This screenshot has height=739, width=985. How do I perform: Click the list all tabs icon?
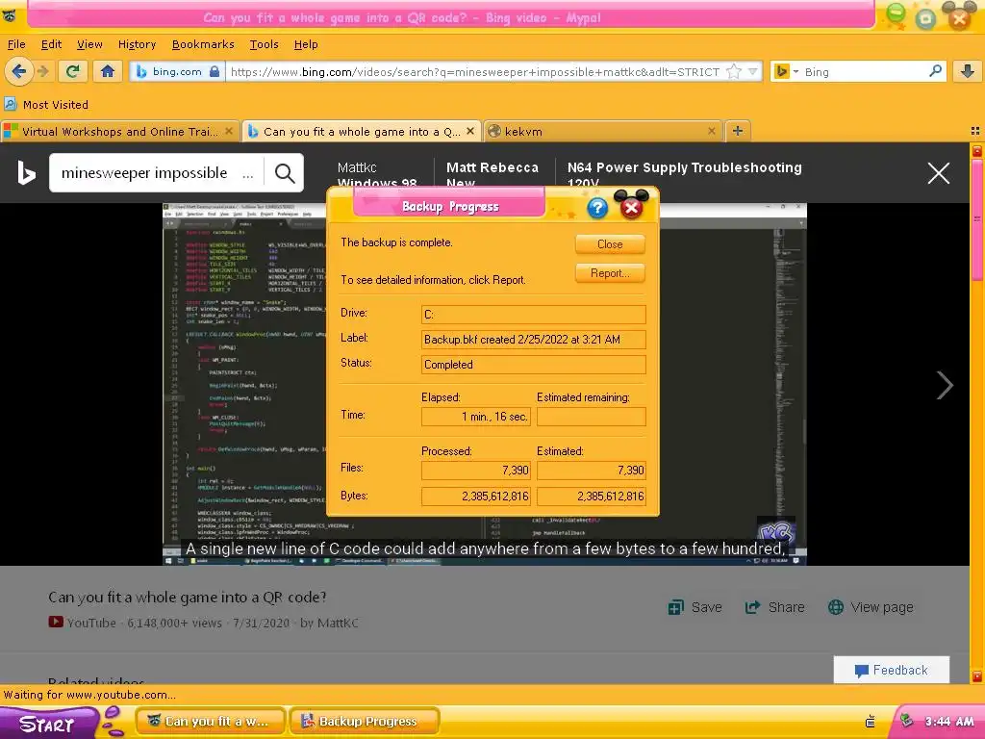click(975, 131)
